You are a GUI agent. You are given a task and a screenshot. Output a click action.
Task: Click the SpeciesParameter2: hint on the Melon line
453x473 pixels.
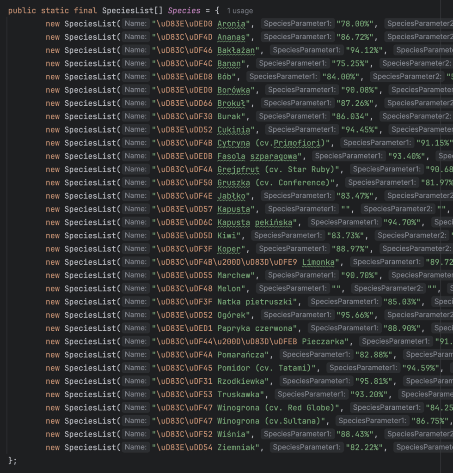point(389,288)
